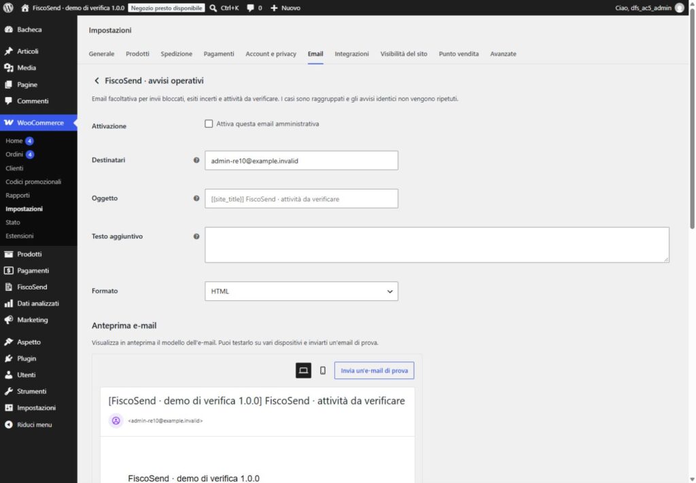Viewport: 696px width, 483px height.
Task: Click the plus icon for Nuovo
Action: (274, 8)
